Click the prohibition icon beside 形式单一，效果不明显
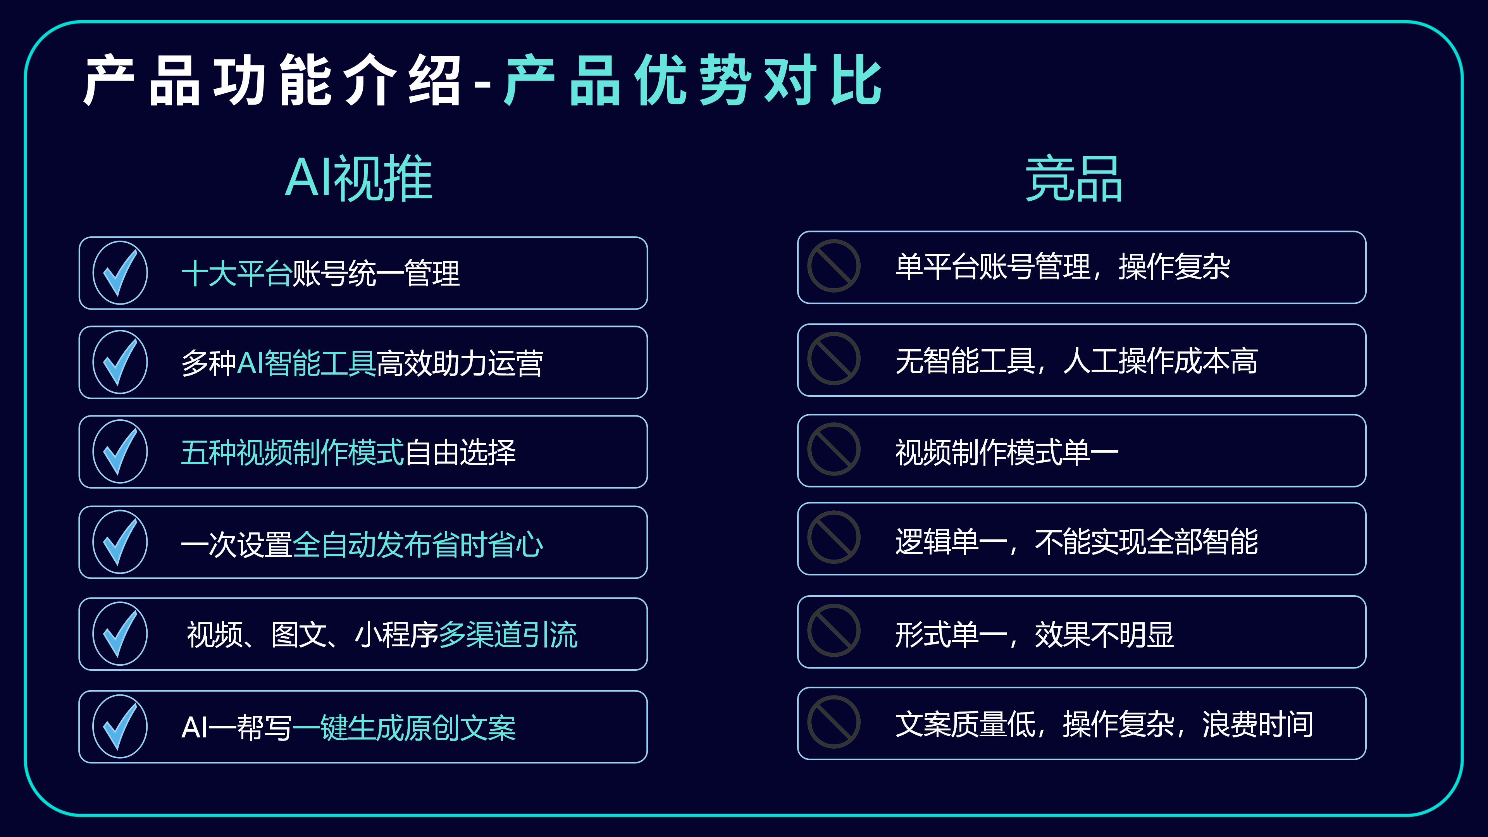This screenshot has width=1488, height=837. (x=834, y=631)
